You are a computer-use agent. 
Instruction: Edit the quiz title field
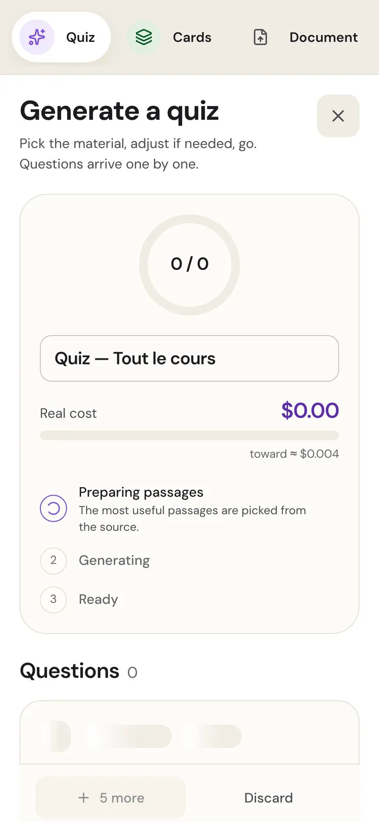click(189, 358)
